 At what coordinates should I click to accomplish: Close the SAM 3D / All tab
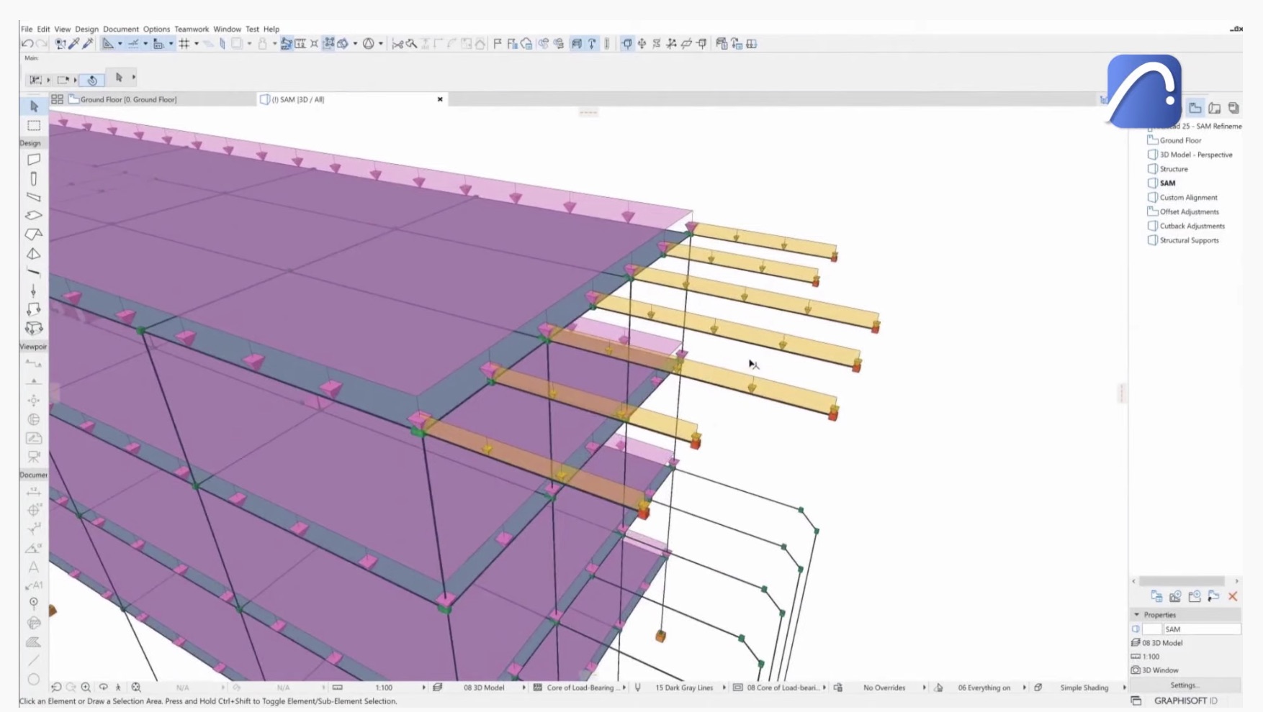[x=440, y=99]
